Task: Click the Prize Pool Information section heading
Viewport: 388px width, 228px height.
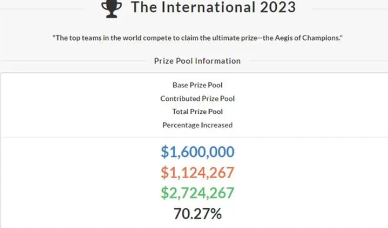Action: click(197, 61)
